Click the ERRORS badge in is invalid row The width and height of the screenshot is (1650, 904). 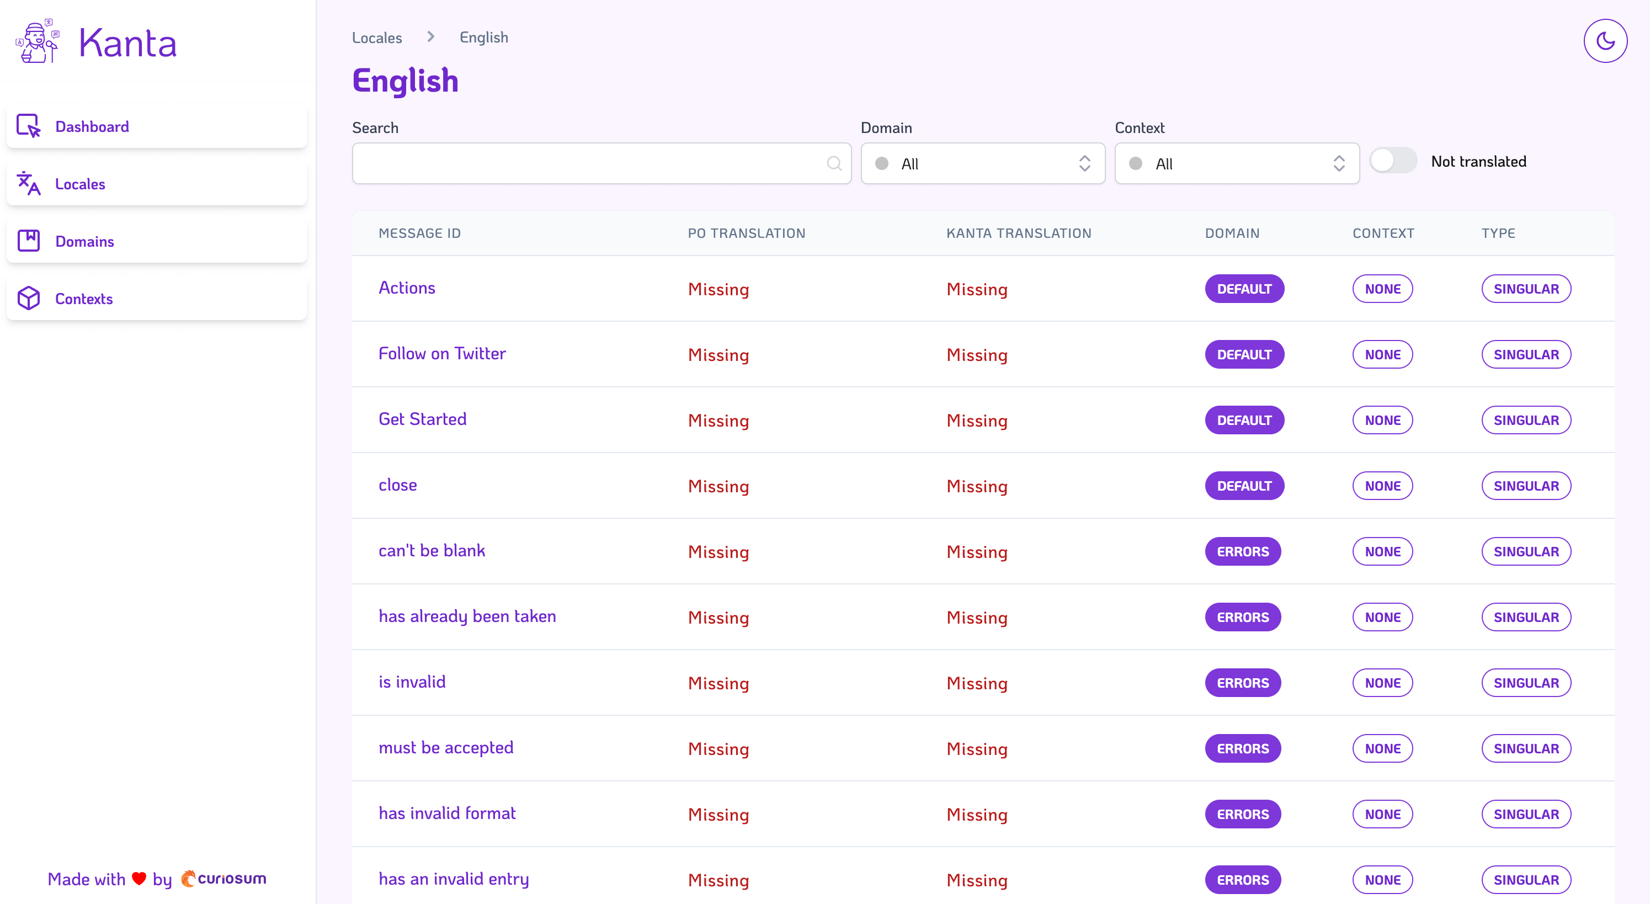coord(1243,683)
